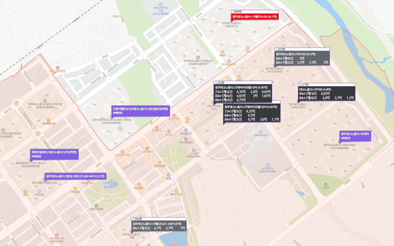Image resolution: width=394 pixels, height=246 pixels.
Task: Open the red 청주테크노폴리스지웰푸르지오 (6.2억) label
Action: 255,16
